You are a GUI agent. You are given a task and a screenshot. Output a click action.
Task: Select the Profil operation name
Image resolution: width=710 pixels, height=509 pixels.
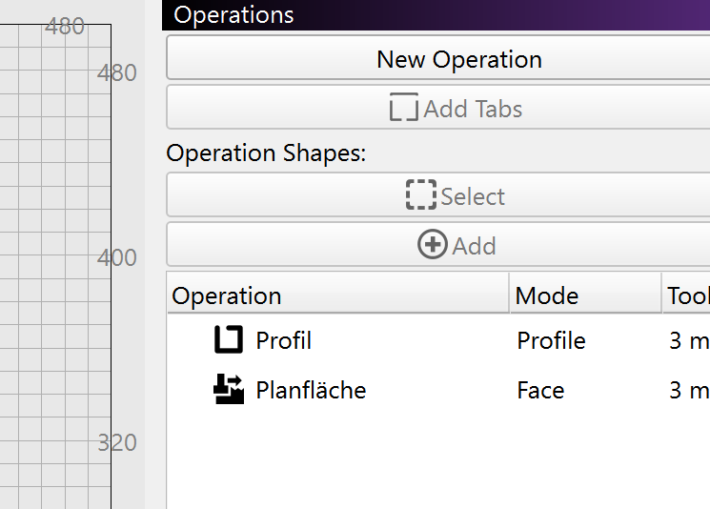(x=284, y=340)
